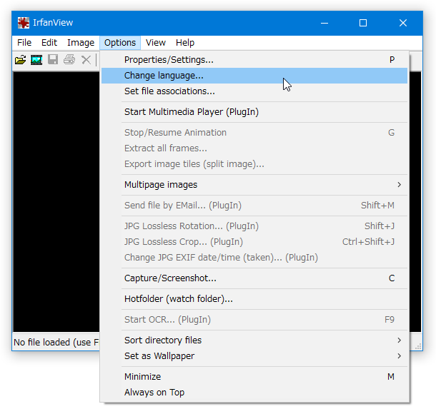Close the IrfanView window
Screen dimensions: 436x414
coord(403,23)
